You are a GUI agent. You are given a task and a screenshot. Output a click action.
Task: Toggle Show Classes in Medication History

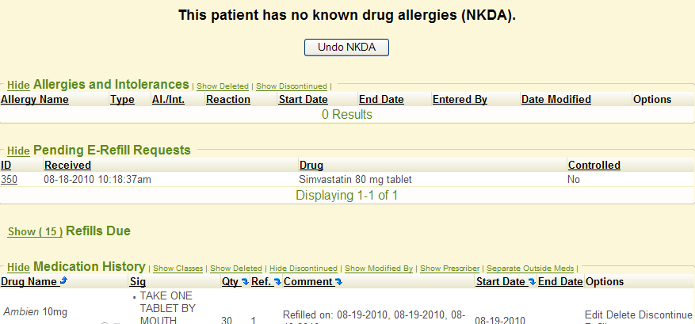[178, 269]
